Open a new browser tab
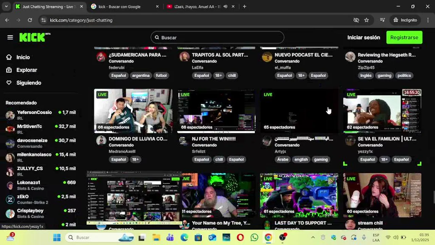This screenshot has width=435, height=245. pyautogui.click(x=244, y=6)
